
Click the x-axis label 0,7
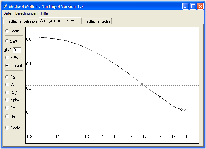[144, 137]
